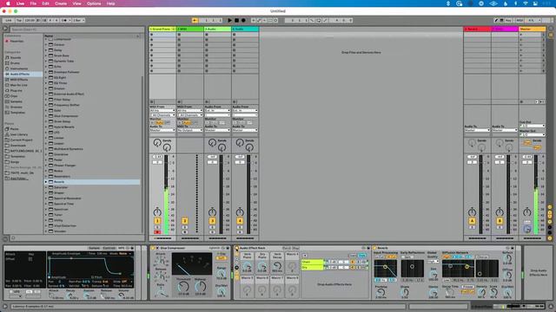Open track 3 Audio From Ext. In dropdown
The image size is (556, 312).
(217, 111)
